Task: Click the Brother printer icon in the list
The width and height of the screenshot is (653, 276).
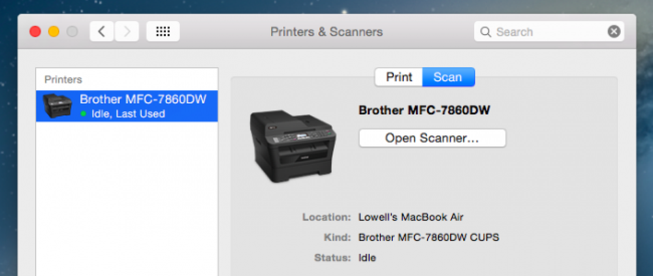Action: pyautogui.click(x=57, y=106)
